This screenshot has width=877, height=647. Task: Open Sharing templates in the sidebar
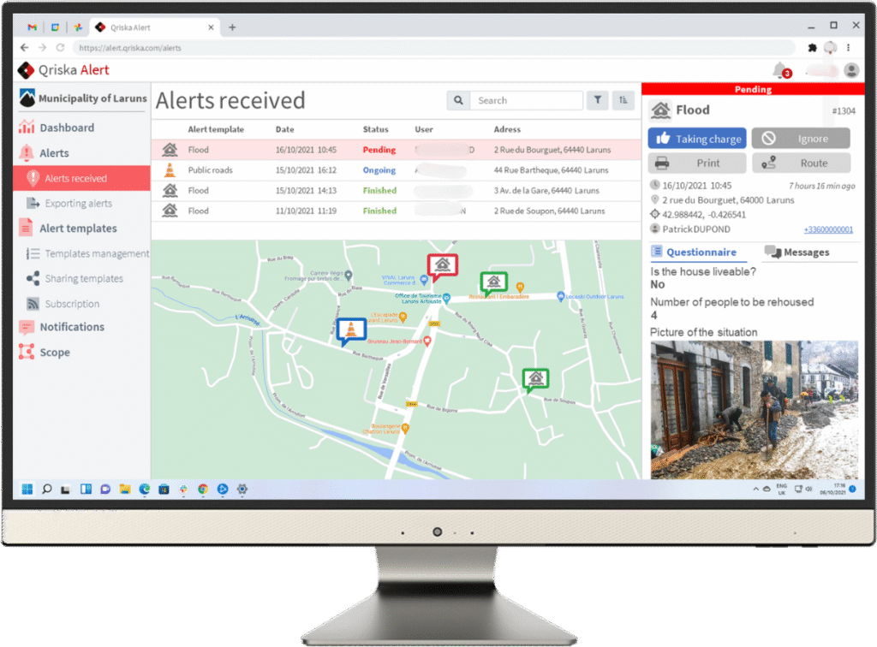click(75, 278)
